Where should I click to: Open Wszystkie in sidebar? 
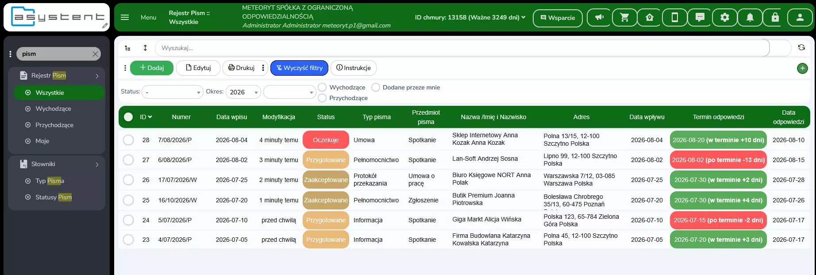59,93
